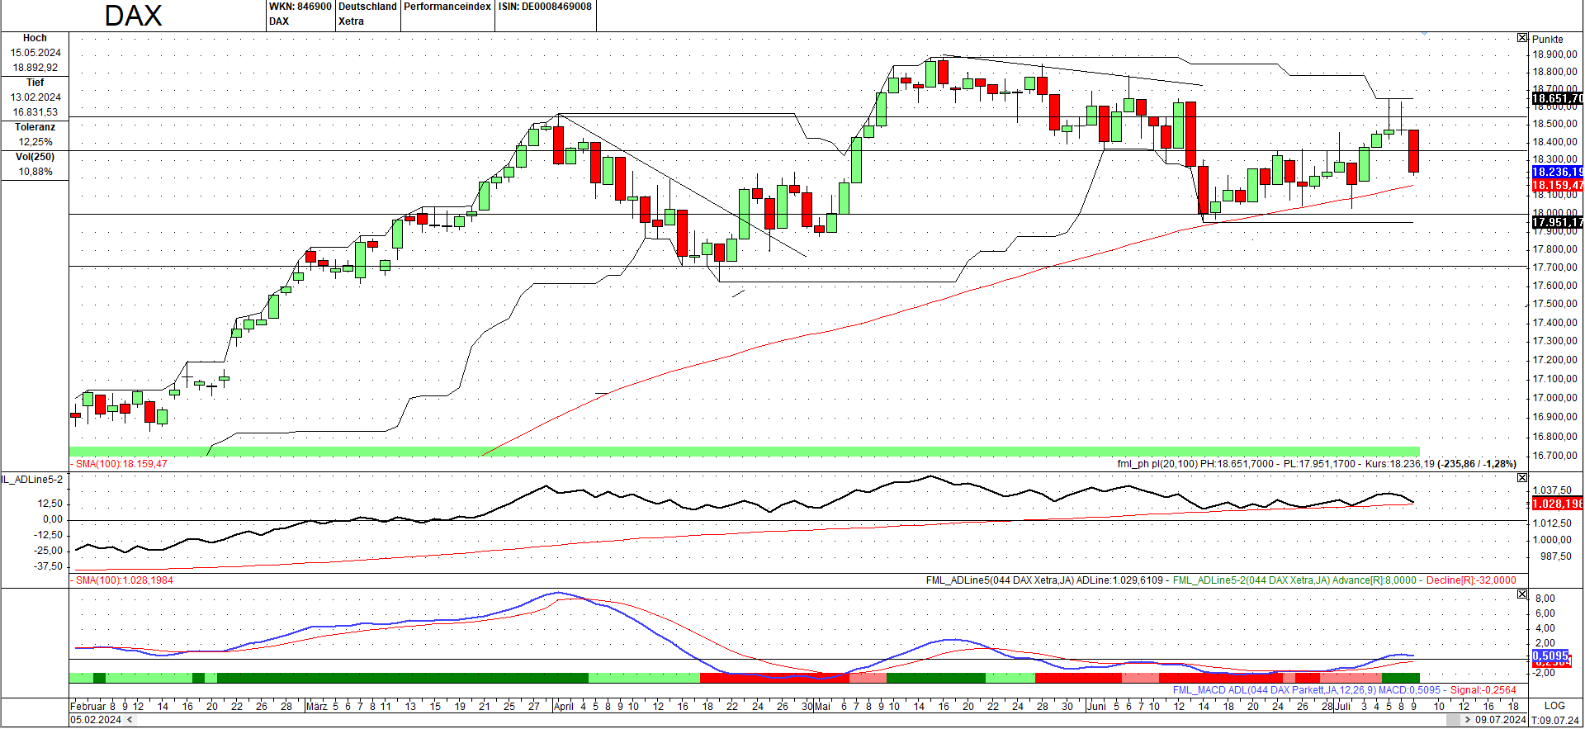Screen dimensions: 1585x729
Task: Click the Deutschland header cell
Action: (x=368, y=7)
